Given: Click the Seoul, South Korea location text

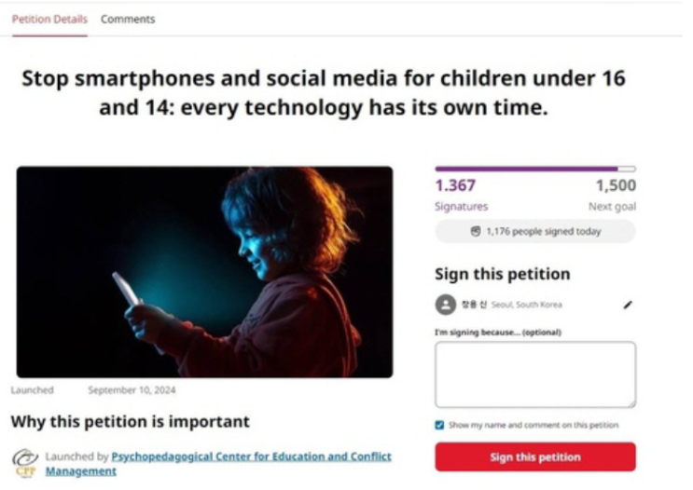Looking at the screenshot, I should pos(527,305).
